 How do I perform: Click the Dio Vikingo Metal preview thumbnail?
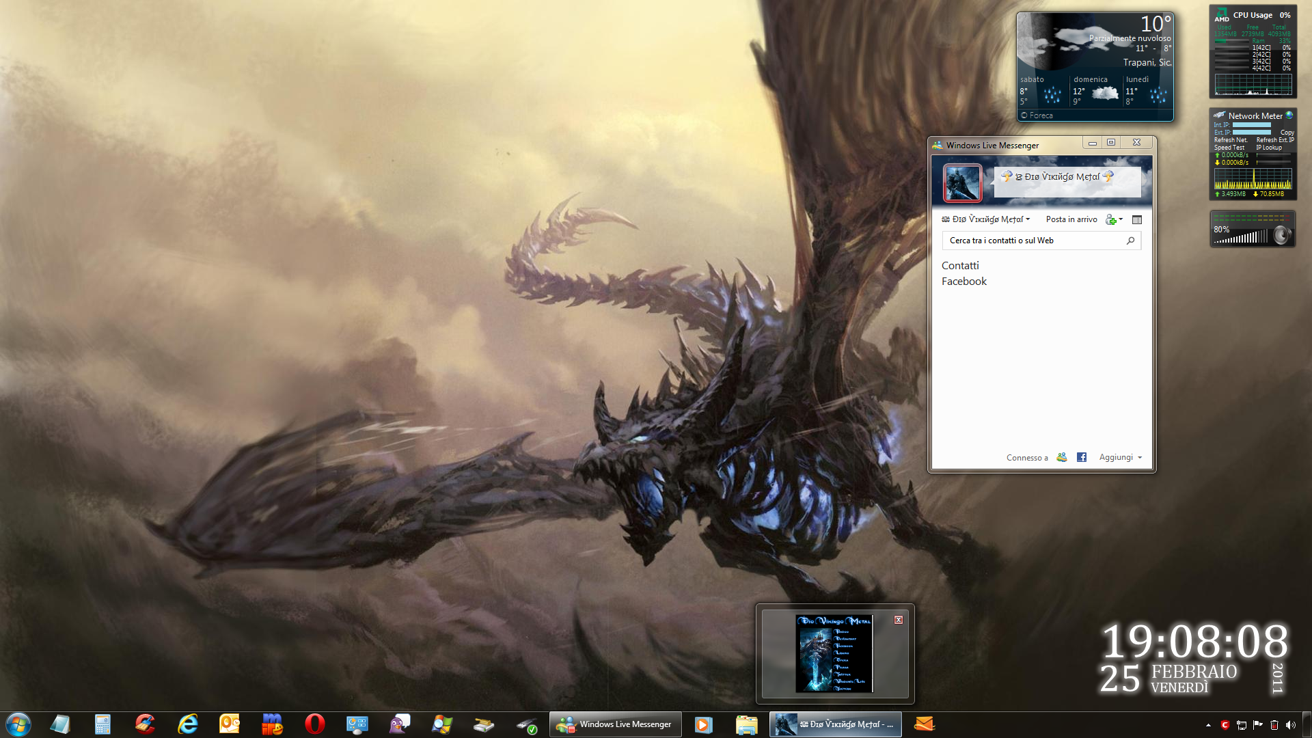pyautogui.click(x=834, y=654)
